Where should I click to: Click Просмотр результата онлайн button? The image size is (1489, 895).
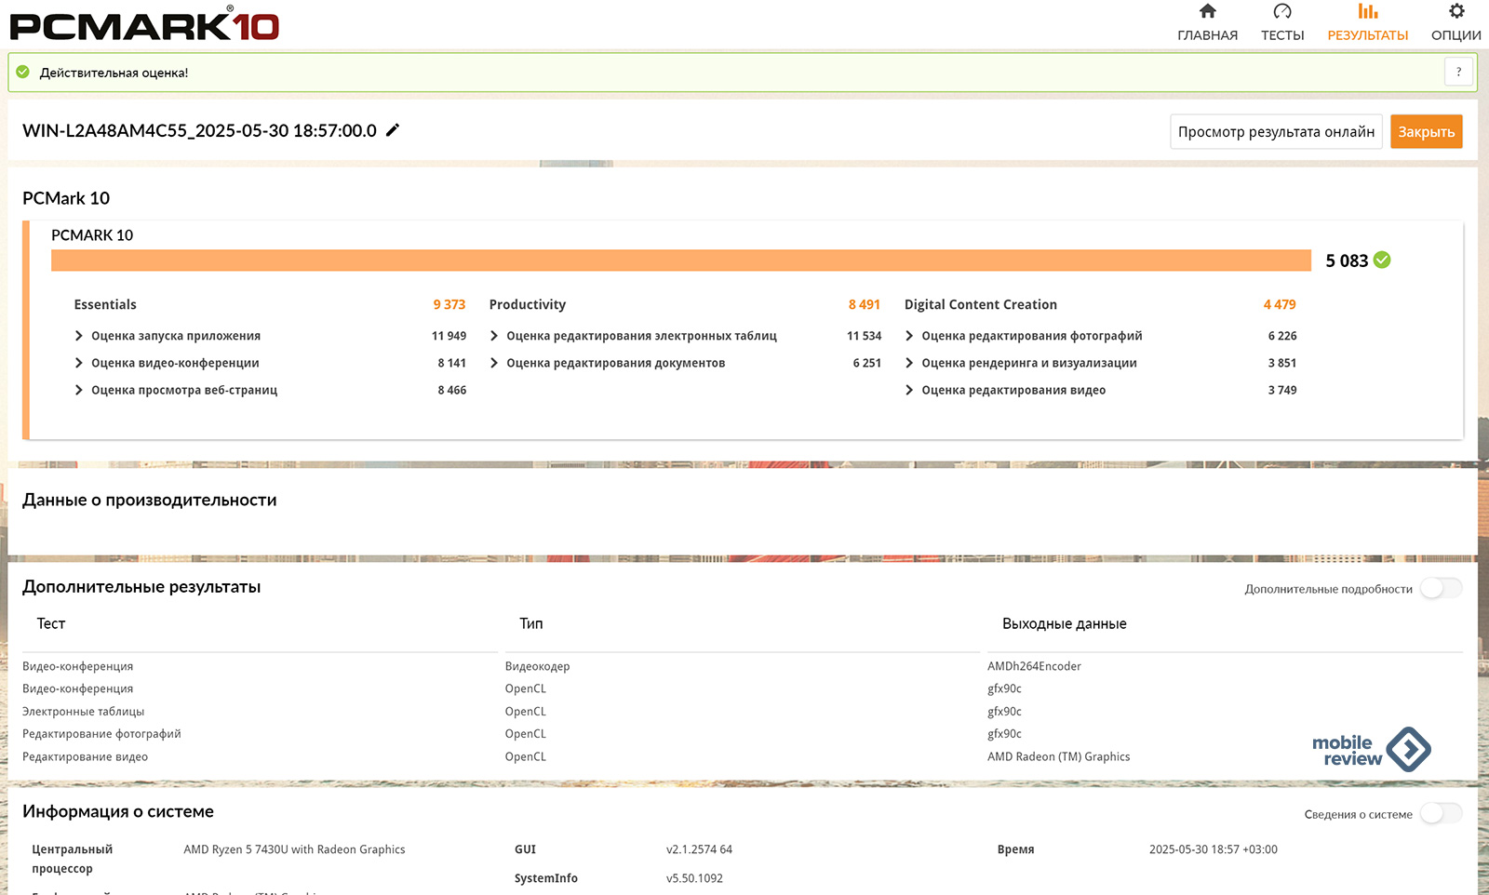click(1276, 131)
